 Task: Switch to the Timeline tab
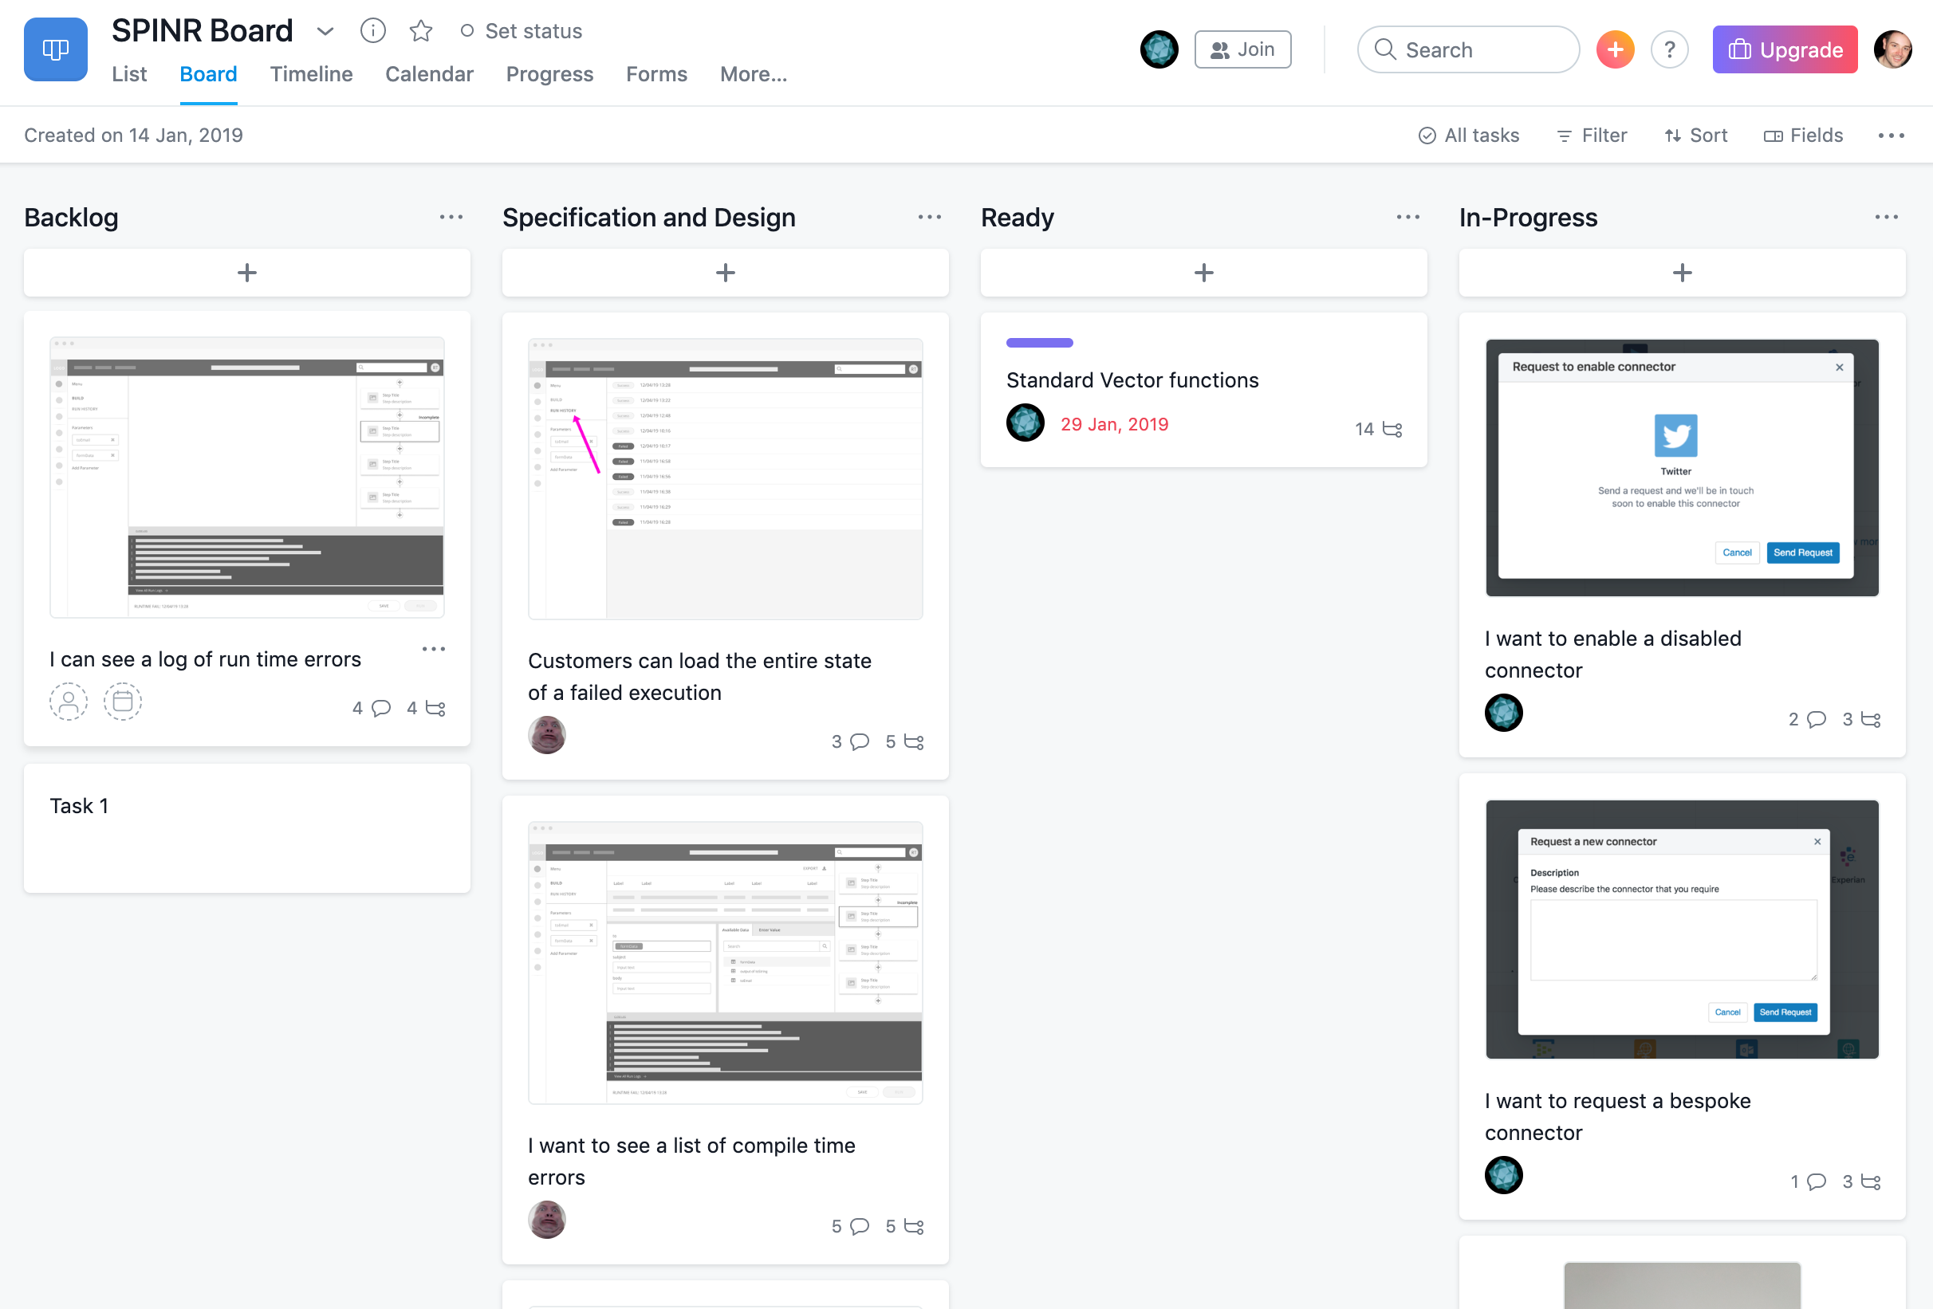coord(310,74)
